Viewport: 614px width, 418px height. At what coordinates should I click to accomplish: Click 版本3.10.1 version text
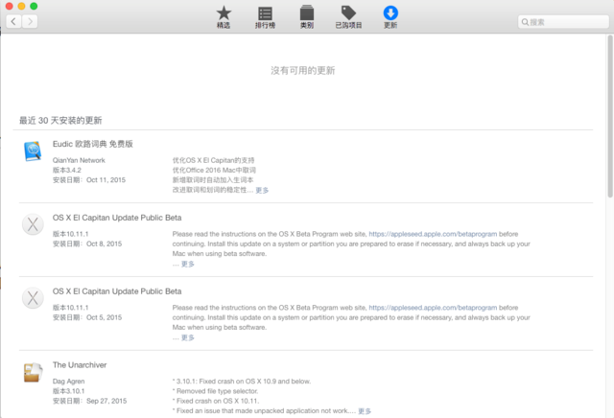coord(68,391)
